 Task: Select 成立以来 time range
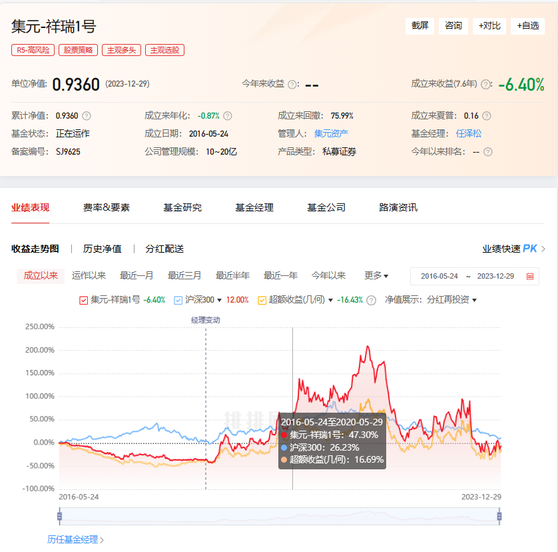click(41, 276)
